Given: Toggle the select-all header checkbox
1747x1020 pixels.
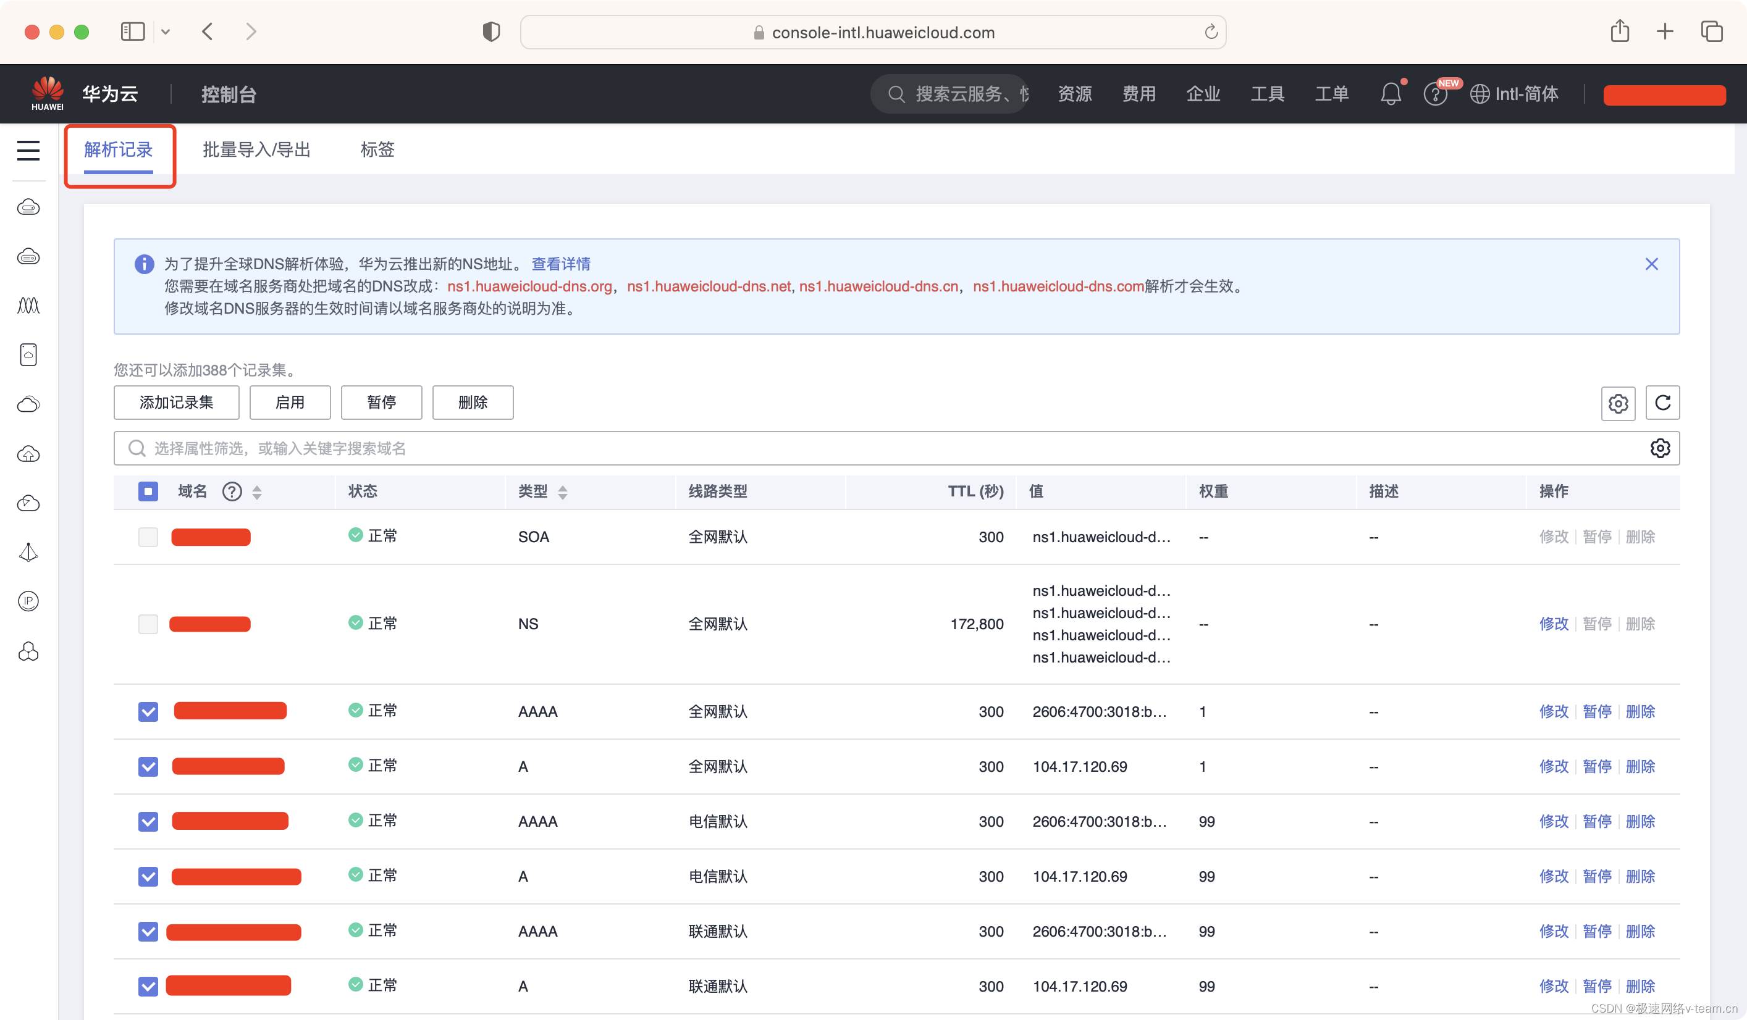Looking at the screenshot, I should point(148,491).
